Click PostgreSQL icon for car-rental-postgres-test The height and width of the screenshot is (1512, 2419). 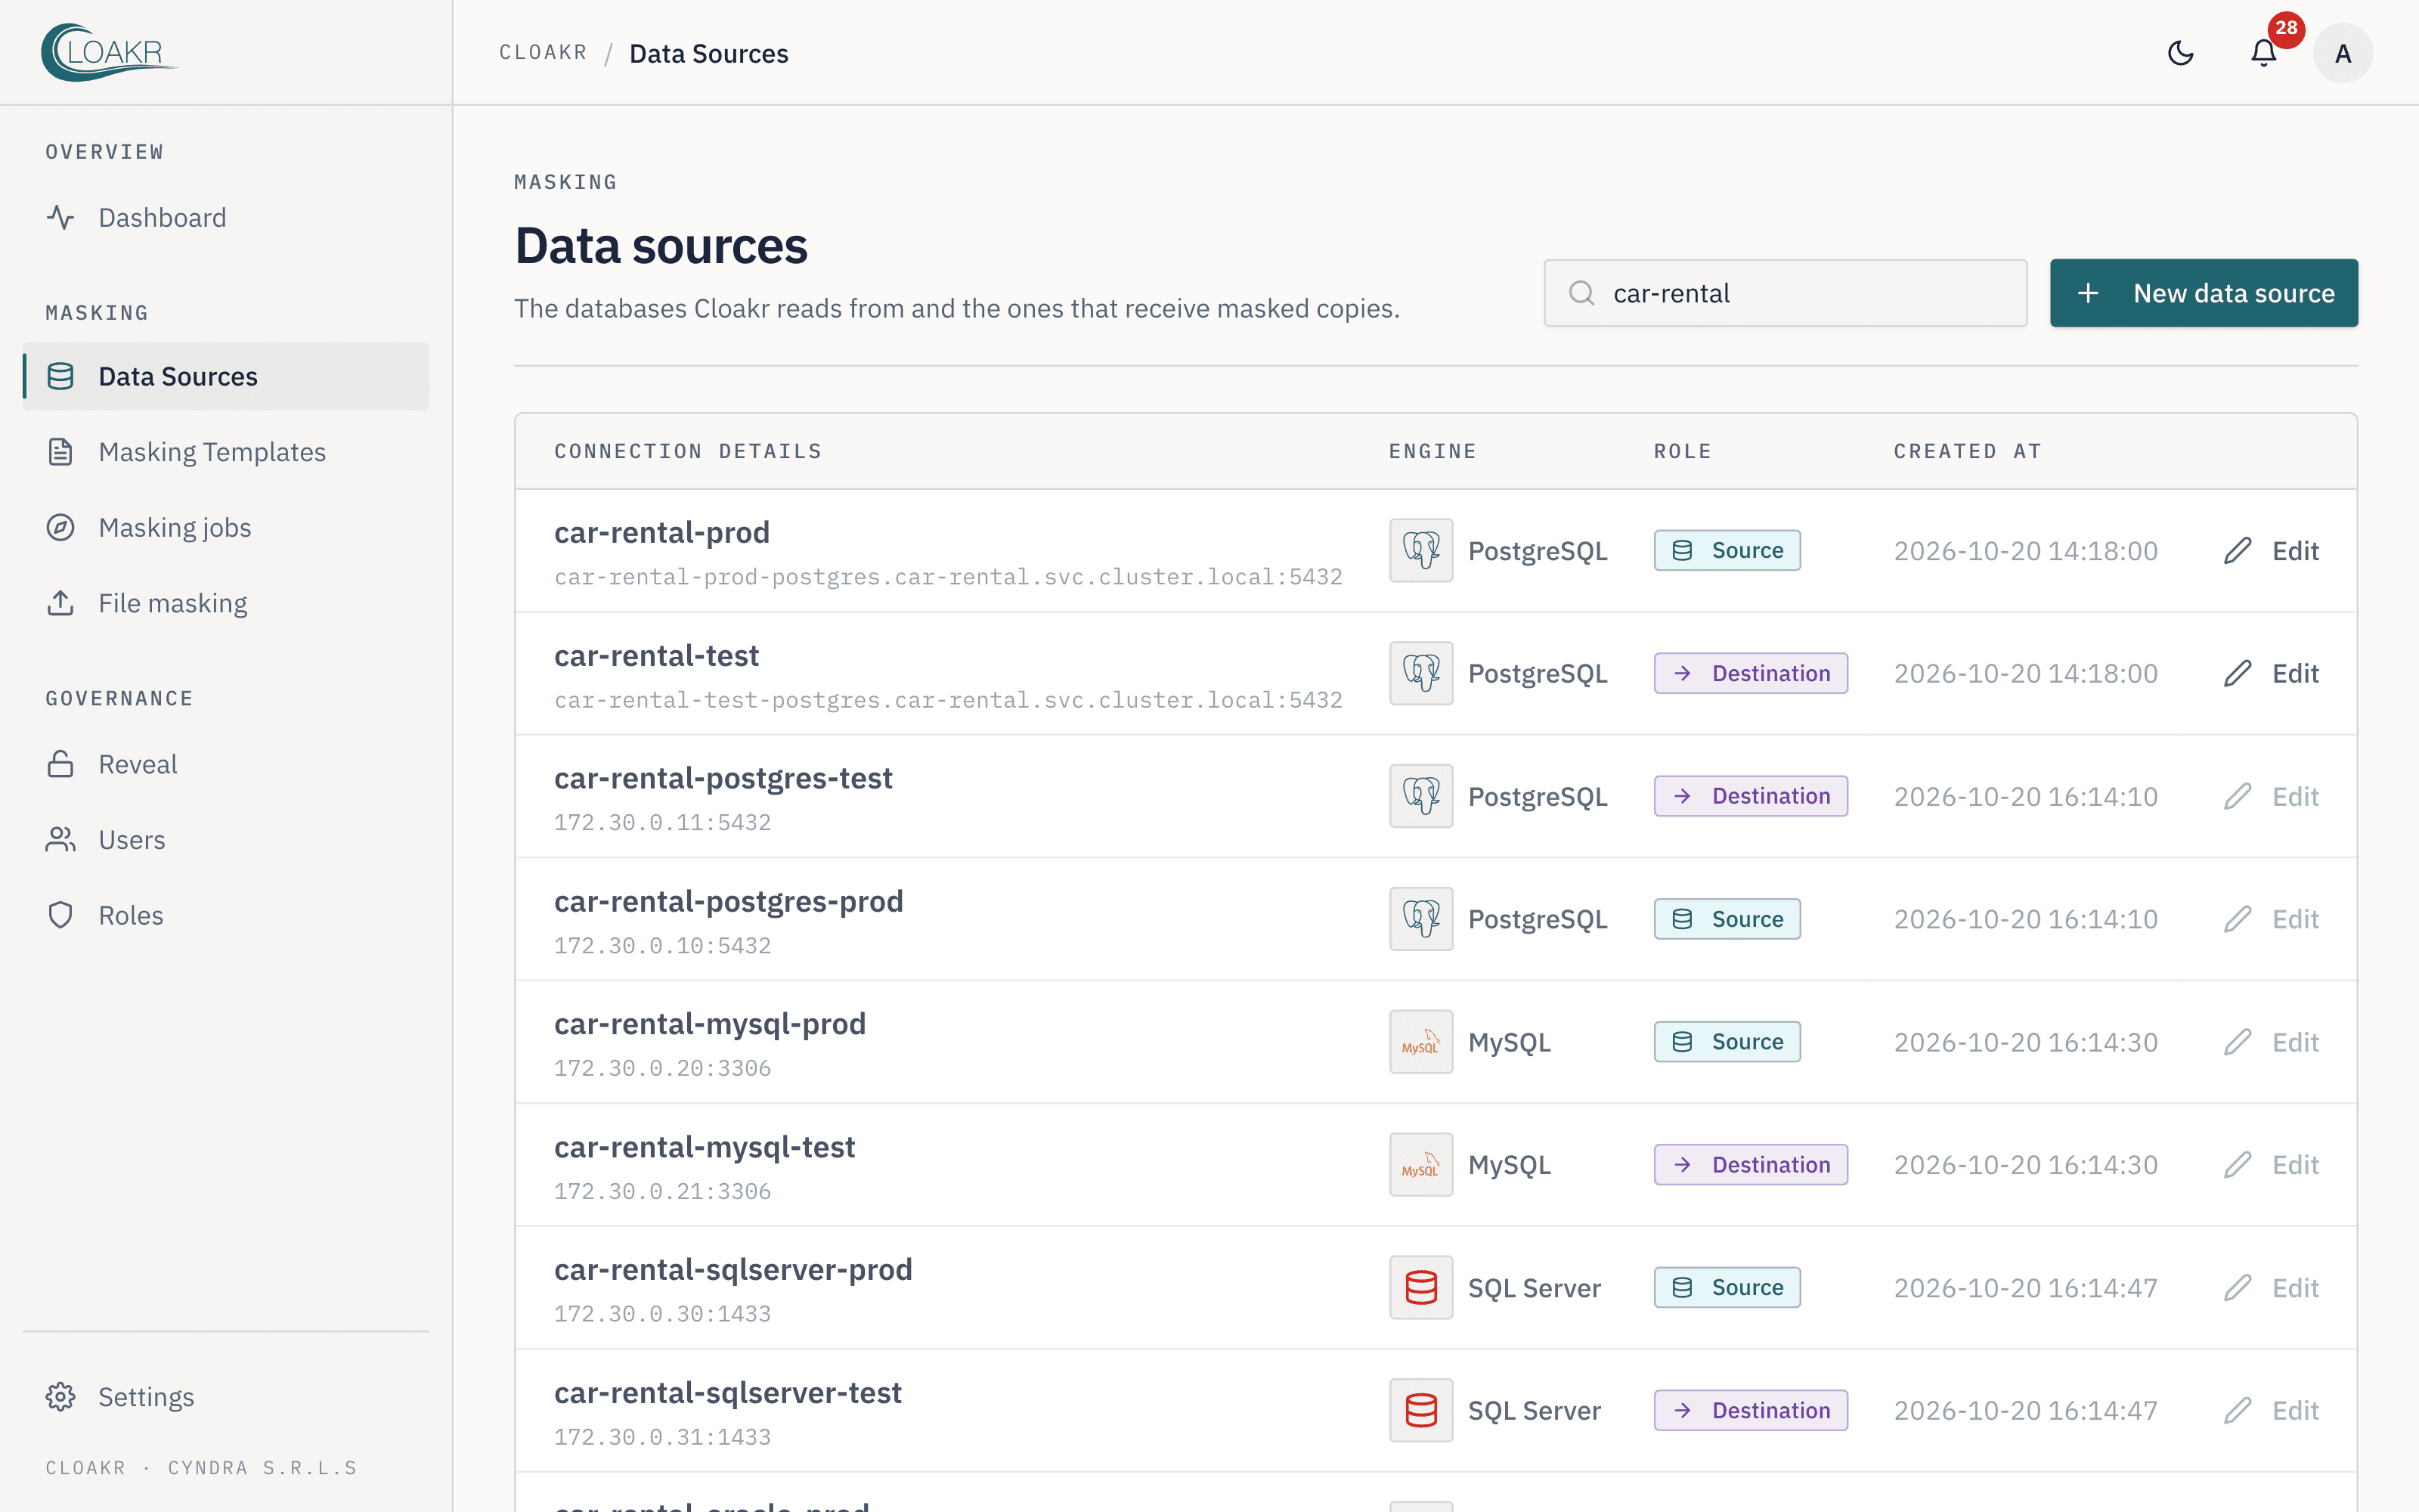1420,796
